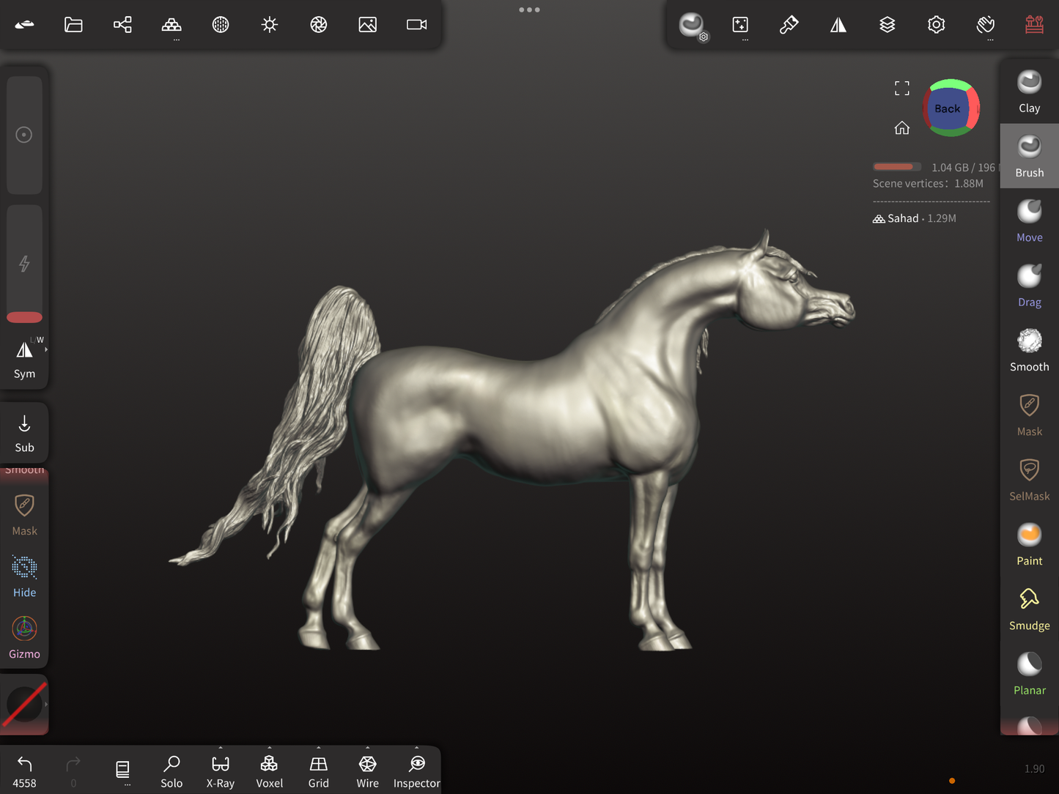Select the SelMask tool
This screenshot has height=794, width=1059.
1029,480
